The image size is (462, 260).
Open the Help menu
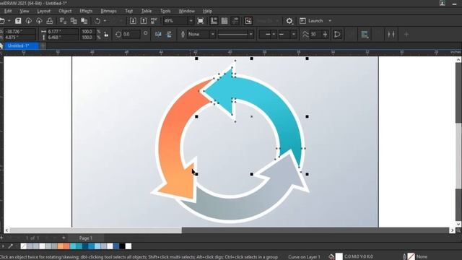207,11
